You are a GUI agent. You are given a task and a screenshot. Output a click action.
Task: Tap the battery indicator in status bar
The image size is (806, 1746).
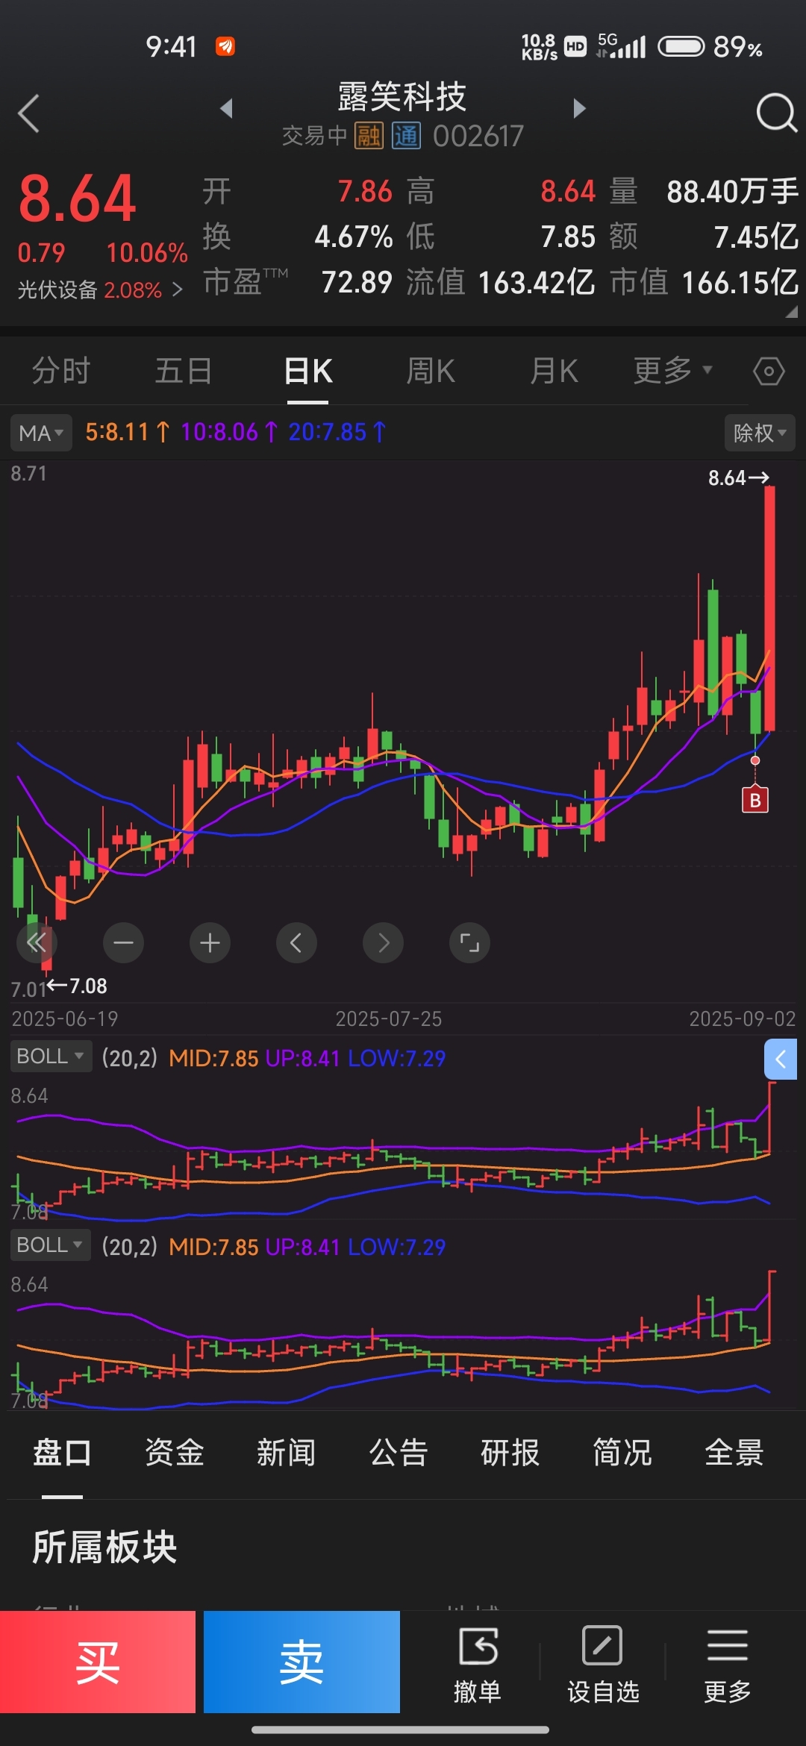click(681, 47)
